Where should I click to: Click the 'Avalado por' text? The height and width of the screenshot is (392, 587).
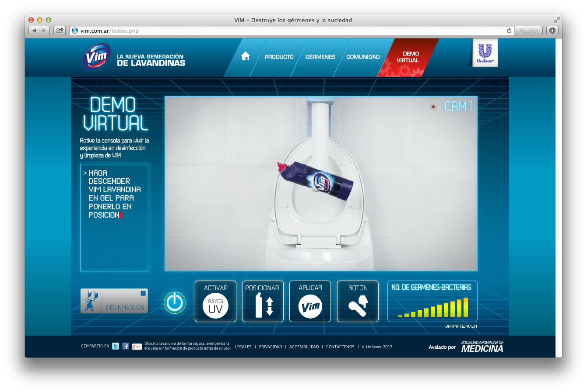[442, 347]
